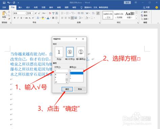Click the character shading icon
This screenshot has height=129, width=160.
pyautogui.click(x=53, y=18)
